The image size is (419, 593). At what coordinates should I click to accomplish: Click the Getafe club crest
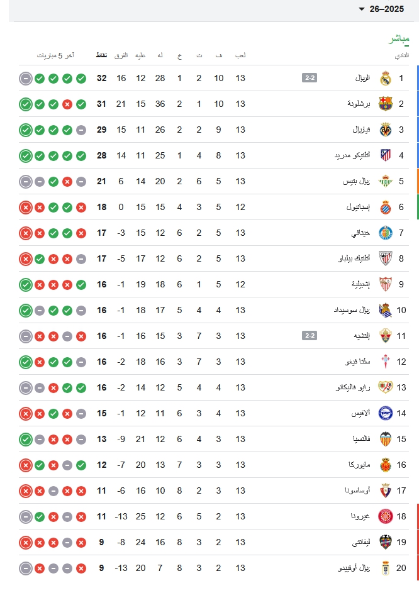tap(385, 233)
